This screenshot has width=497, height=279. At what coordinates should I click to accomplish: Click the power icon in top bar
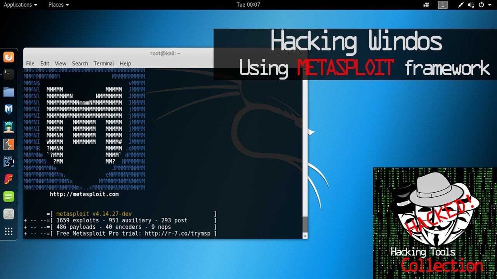(x=481, y=5)
